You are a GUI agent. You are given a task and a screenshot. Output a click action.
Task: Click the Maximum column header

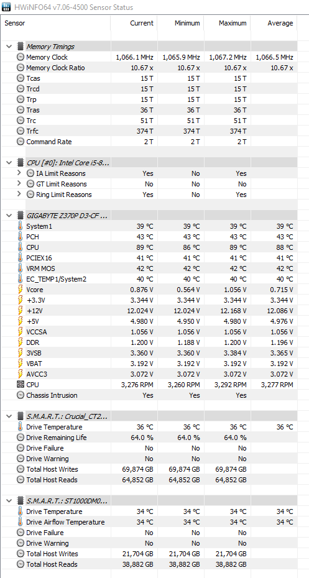pos(227,23)
